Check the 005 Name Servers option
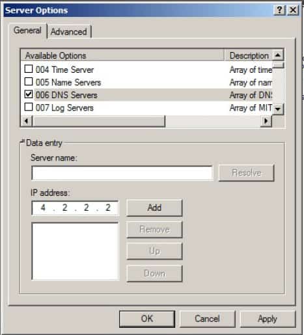This screenshot has width=304, height=335. click(x=29, y=82)
